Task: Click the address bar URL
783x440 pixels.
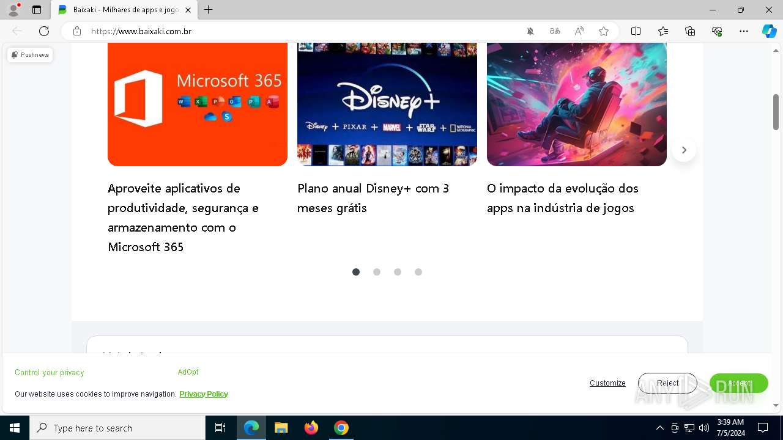Action: click(x=141, y=31)
